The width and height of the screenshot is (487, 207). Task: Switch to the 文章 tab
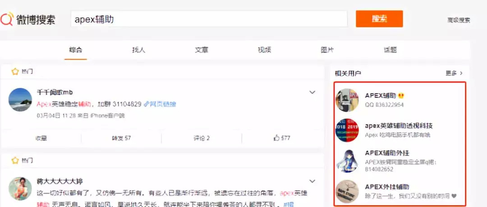click(201, 50)
